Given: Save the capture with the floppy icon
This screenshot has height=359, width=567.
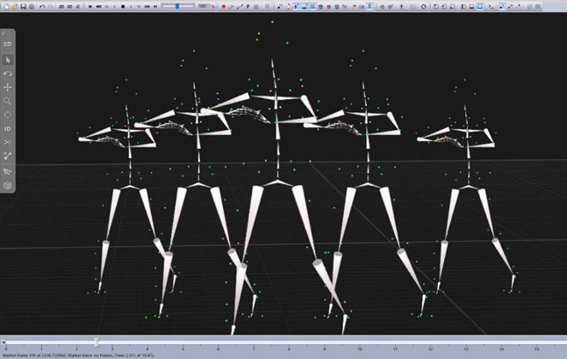Looking at the screenshot, I should point(23,6).
